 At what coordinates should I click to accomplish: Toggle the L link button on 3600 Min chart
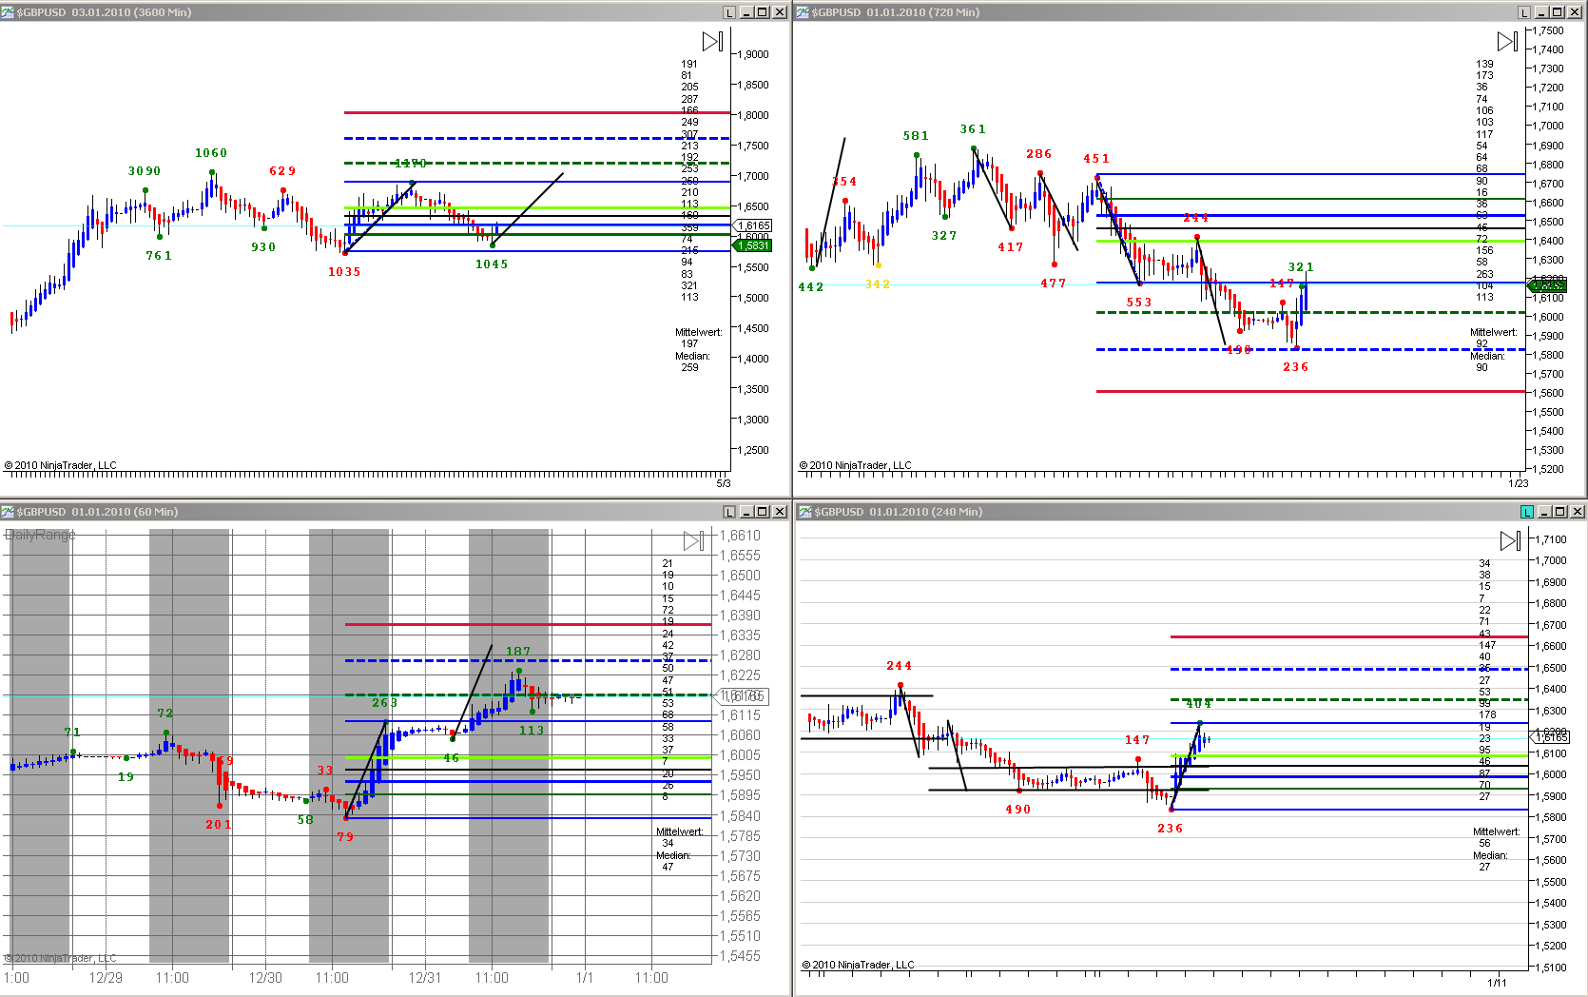click(729, 12)
